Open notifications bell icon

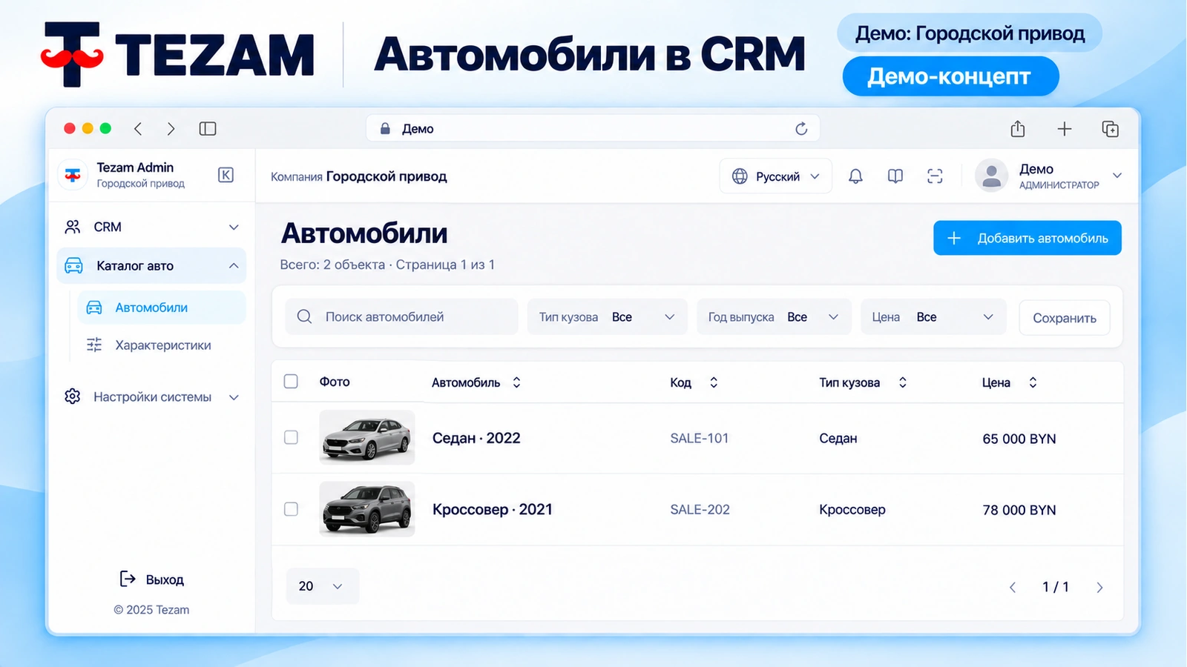point(855,176)
